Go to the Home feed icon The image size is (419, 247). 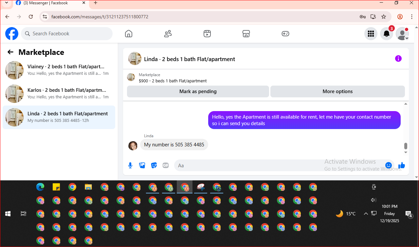coord(129,34)
